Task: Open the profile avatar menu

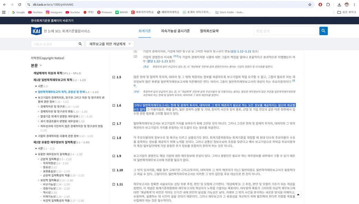Action: point(347,4)
